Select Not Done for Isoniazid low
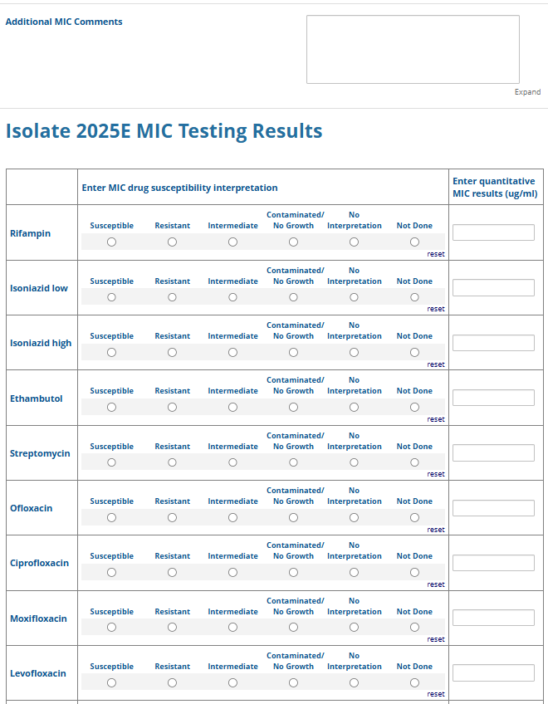The image size is (548, 704). pyautogui.click(x=414, y=297)
